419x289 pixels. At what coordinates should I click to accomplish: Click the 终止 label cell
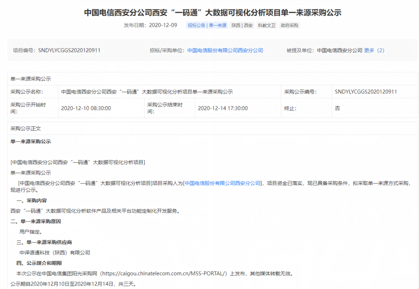[306, 108]
